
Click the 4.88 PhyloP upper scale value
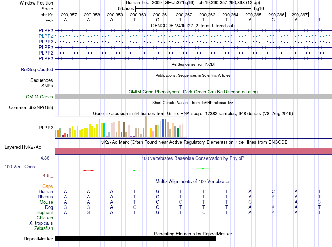(45, 158)
